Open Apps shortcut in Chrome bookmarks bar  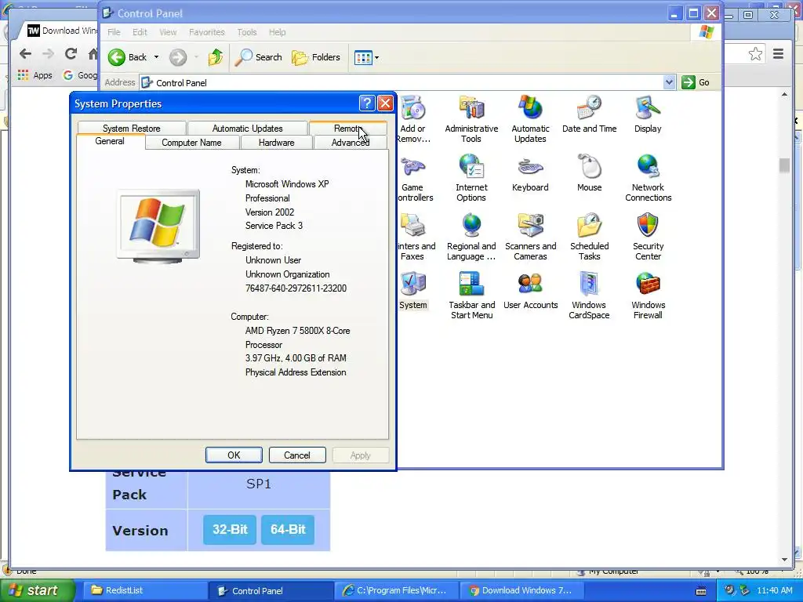[35, 75]
